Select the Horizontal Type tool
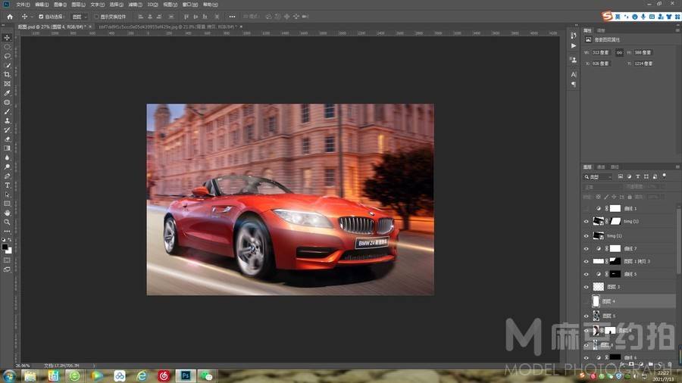This screenshot has width=682, height=383. tap(7, 185)
